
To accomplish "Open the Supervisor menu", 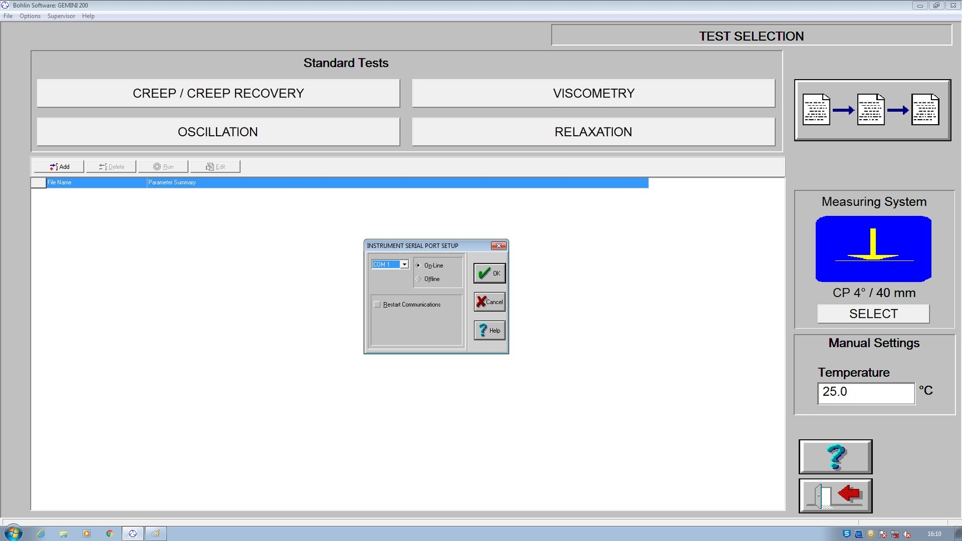I will (x=61, y=16).
